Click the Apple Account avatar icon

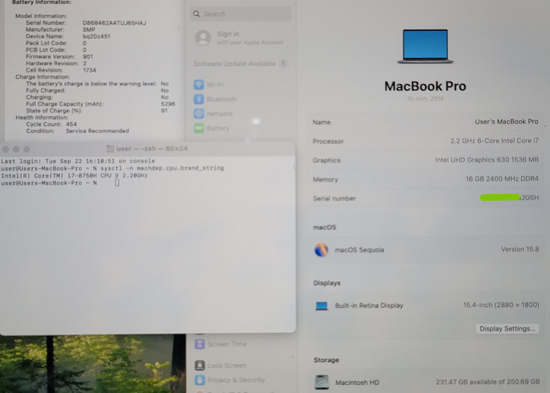click(203, 38)
